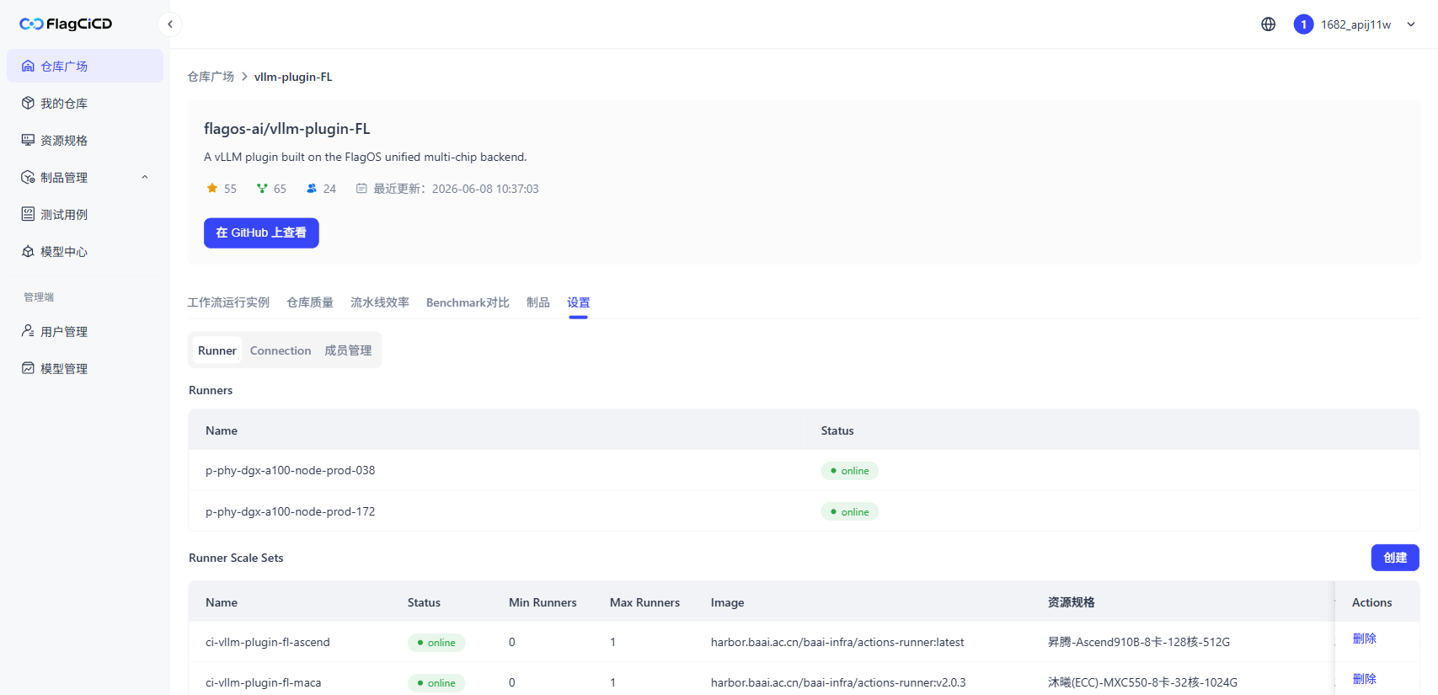Switch to 流水线效率 tab
The image size is (1438, 695).
coord(380,302)
